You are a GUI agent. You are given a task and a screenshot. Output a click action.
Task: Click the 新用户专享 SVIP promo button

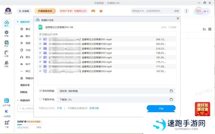click(x=73, y=11)
